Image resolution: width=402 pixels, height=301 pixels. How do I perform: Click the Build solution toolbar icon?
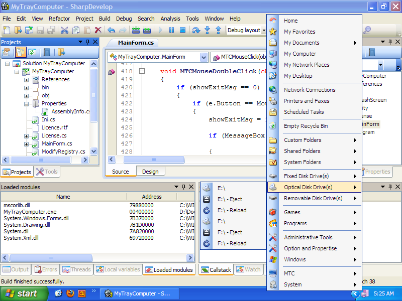pos(136,30)
